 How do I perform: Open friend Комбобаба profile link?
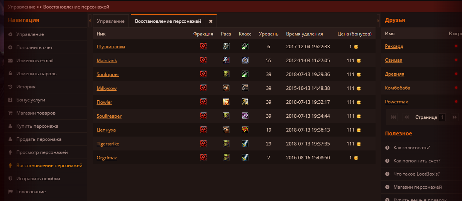pyautogui.click(x=398, y=88)
